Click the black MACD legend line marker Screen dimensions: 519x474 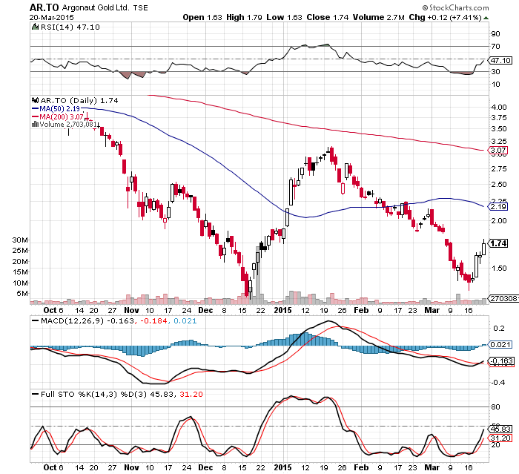point(35,320)
